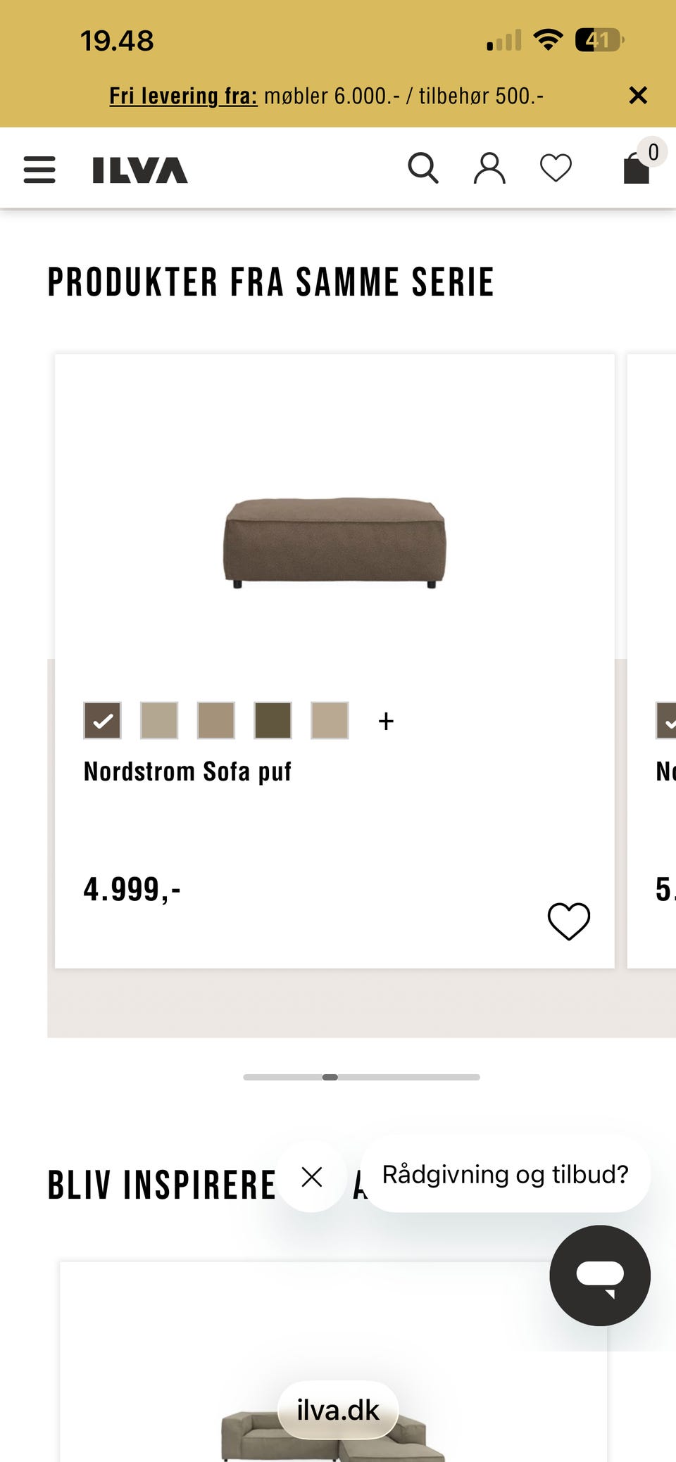Select the dark olive fabric swatch

tap(273, 720)
